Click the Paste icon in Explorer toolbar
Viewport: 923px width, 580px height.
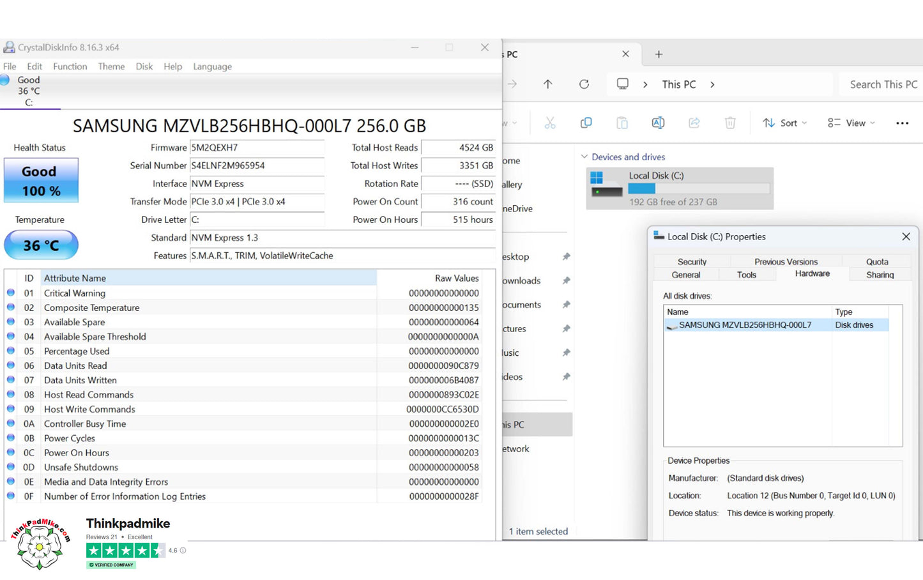622,123
